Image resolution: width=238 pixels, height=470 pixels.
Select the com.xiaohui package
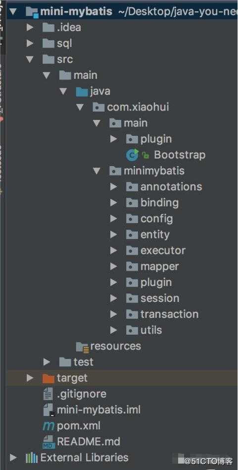coord(138,107)
